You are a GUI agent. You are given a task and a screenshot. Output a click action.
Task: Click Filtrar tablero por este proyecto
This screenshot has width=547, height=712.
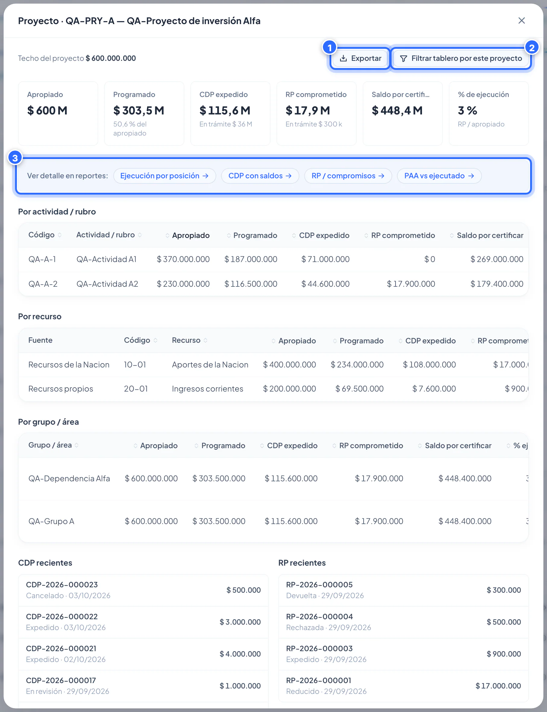click(461, 58)
